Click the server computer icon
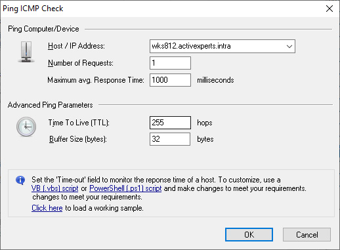The width and height of the screenshot is (340, 250). [x=26, y=52]
